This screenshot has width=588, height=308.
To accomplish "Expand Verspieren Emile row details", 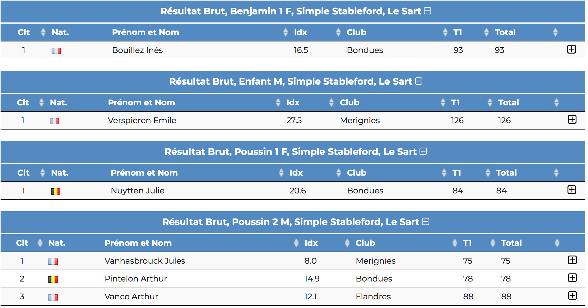I will point(572,120).
